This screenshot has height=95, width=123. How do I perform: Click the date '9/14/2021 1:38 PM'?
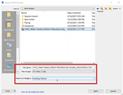76,23
